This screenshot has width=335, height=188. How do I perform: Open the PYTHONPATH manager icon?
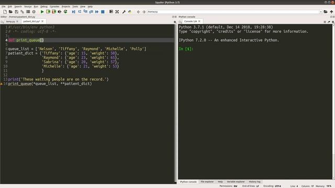pyautogui.click(x=130, y=11)
